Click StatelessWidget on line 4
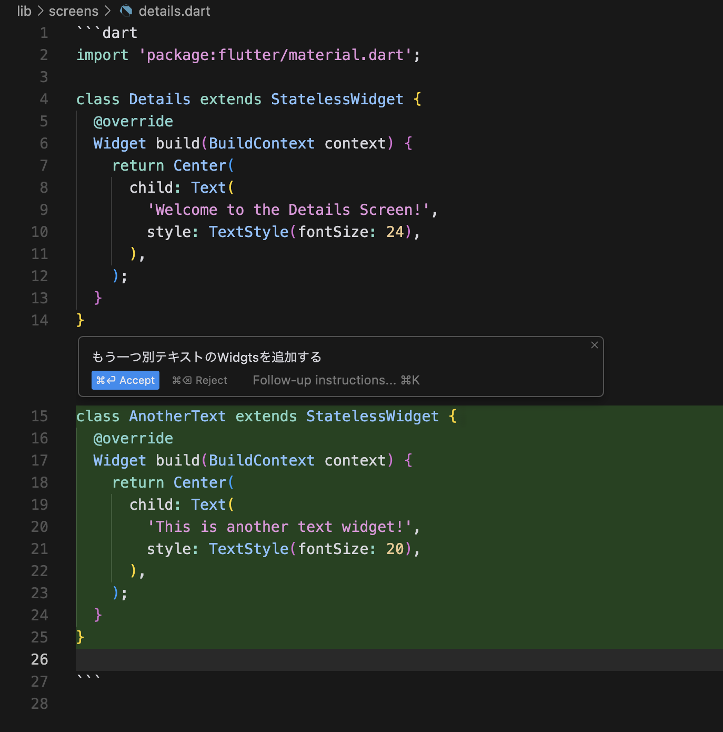723x732 pixels. pos(337,100)
